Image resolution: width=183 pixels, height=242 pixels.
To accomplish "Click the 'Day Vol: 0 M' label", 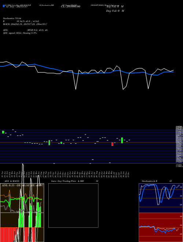I will (x=115, y=11).
